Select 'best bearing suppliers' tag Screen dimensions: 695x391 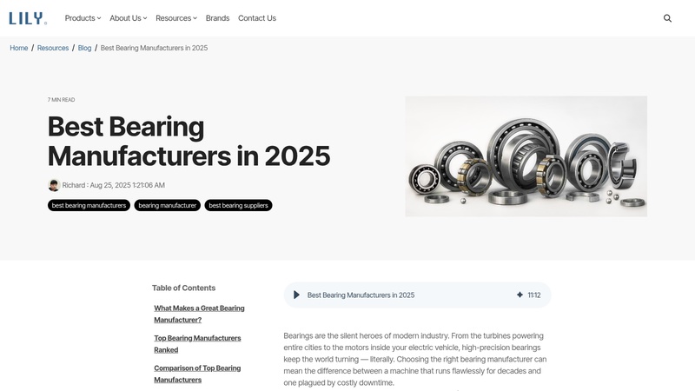pyautogui.click(x=238, y=205)
